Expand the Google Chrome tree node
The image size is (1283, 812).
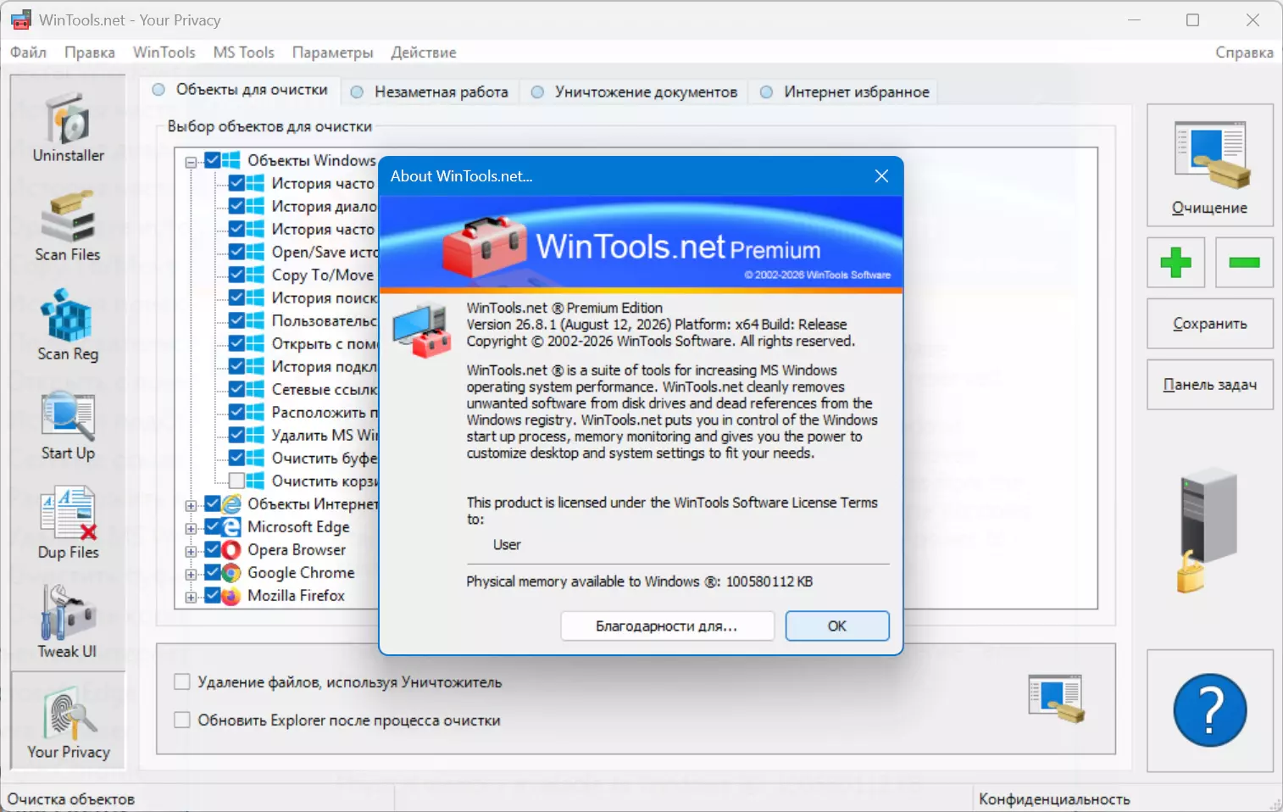[192, 575]
